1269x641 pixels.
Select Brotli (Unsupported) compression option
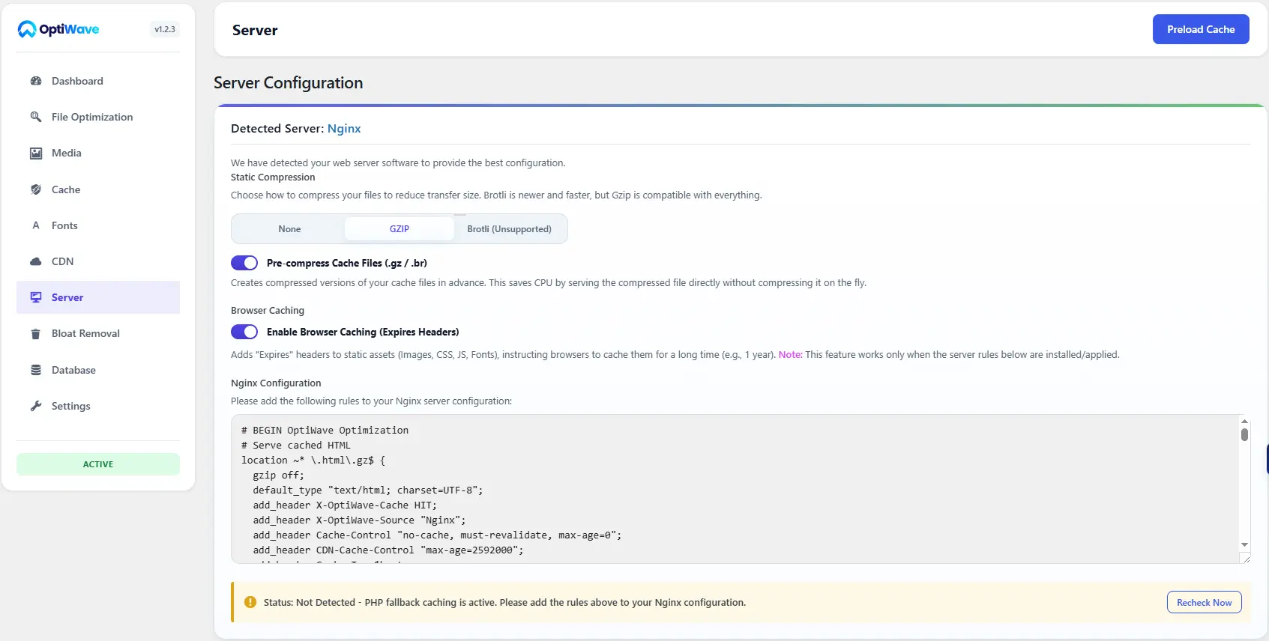(510, 229)
